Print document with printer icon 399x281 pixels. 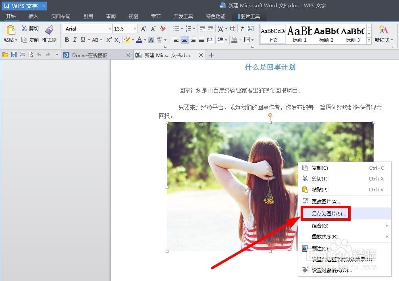tap(23, 55)
